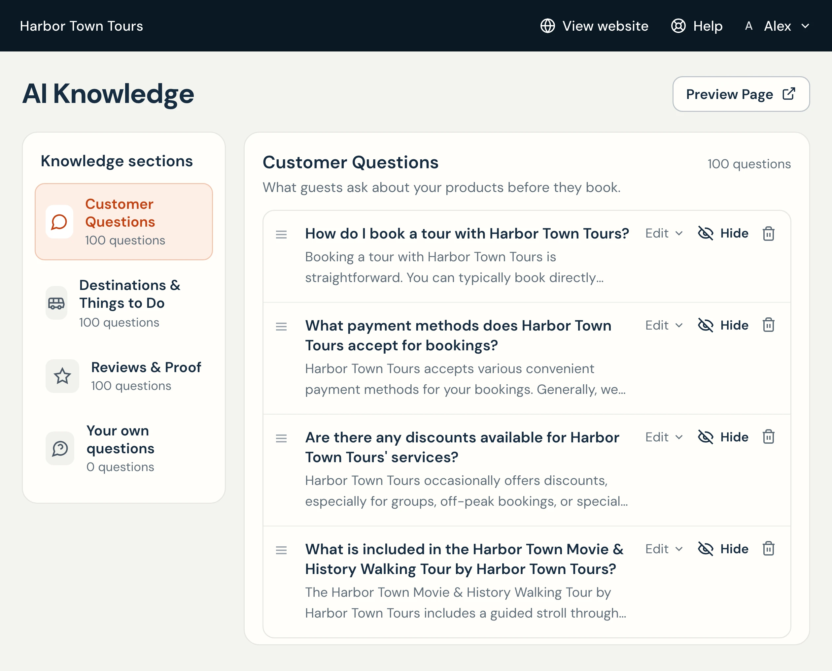The height and width of the screenshot is (671, 832).
Task: Delete the payment methods question via trash icon
Action: [768, 325]
